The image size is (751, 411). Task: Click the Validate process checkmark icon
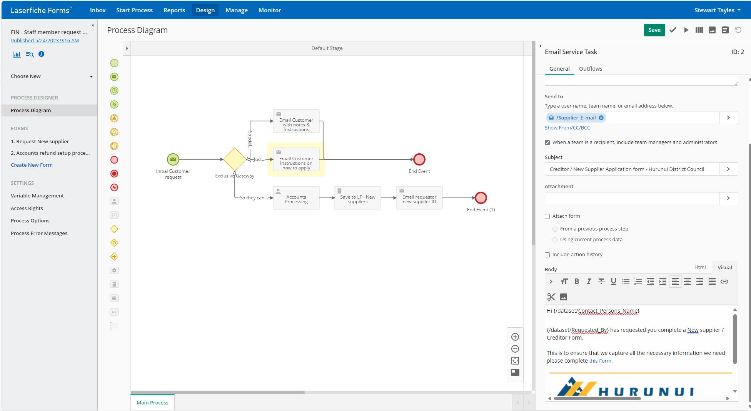673,30
